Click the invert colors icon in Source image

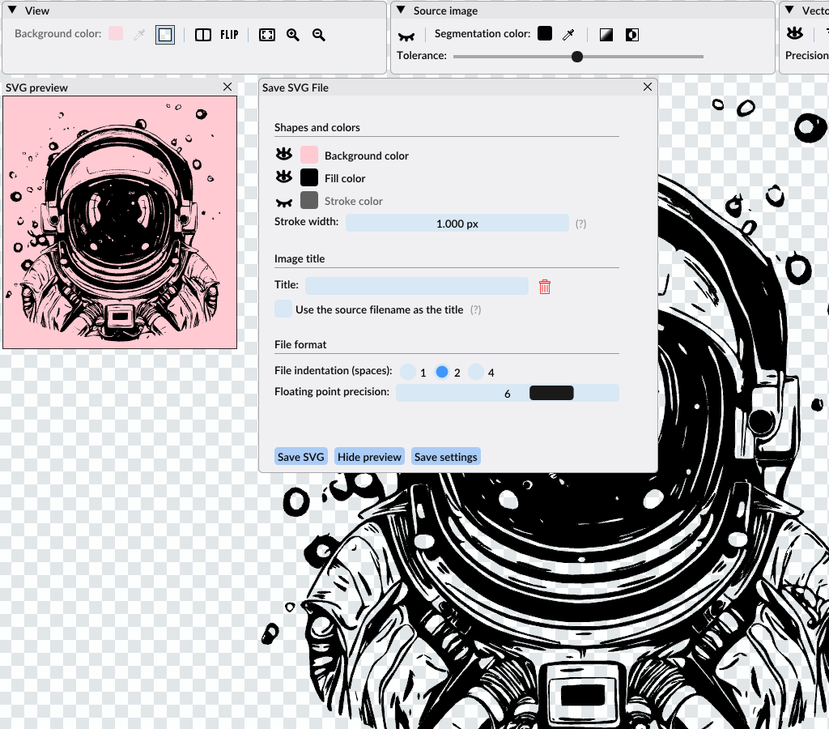coord(631,34)
